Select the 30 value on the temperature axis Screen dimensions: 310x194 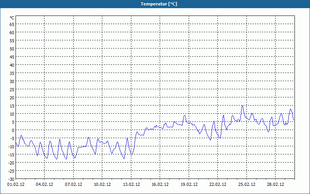12,81
